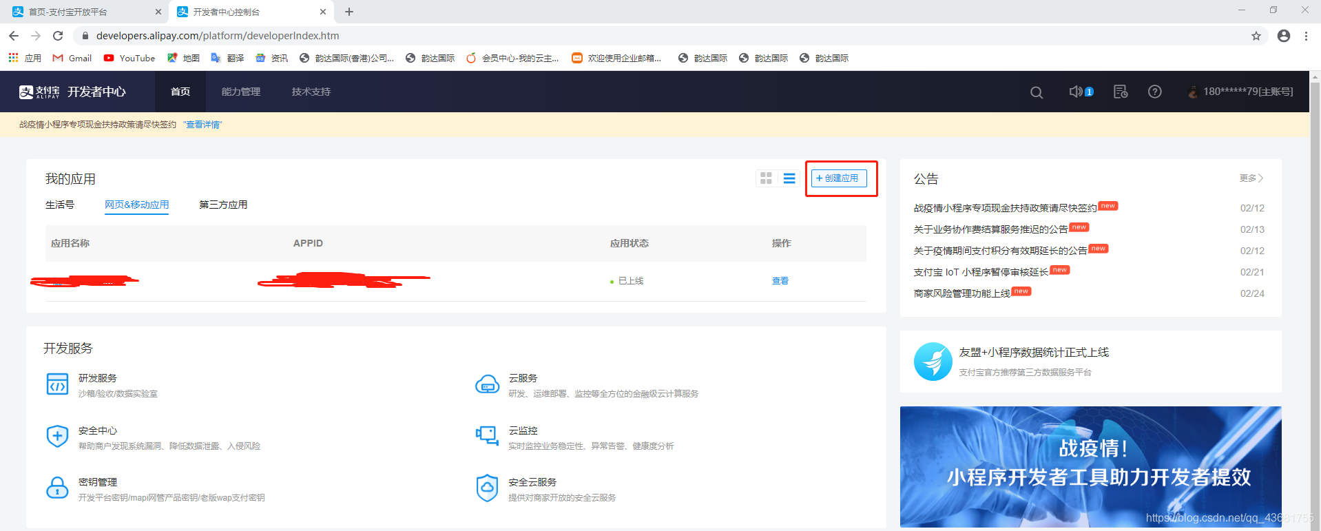This screenshot has width=1321, height=531.
Task: Open 欢迎使用企业邮箱 bookmark
Action: coord(616,58)
